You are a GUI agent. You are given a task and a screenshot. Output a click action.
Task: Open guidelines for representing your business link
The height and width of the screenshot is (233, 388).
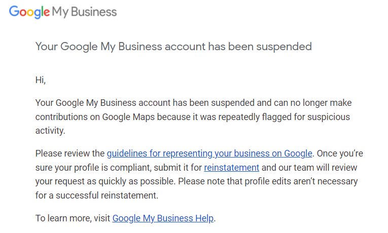click(x=209, y=153)
